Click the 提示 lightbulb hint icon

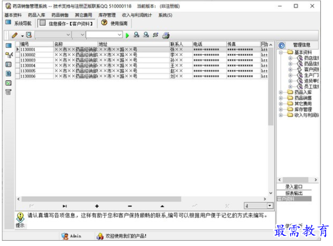pyautogui.click(x=20, y=217)
